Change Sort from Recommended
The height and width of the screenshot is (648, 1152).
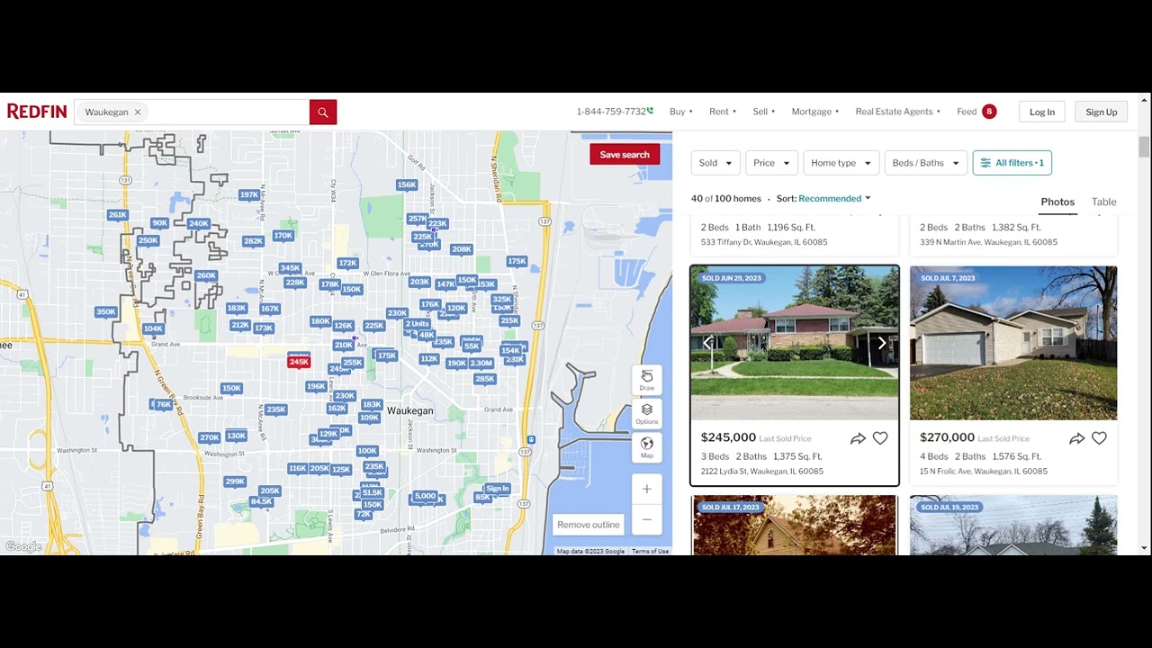pos(834,199)
